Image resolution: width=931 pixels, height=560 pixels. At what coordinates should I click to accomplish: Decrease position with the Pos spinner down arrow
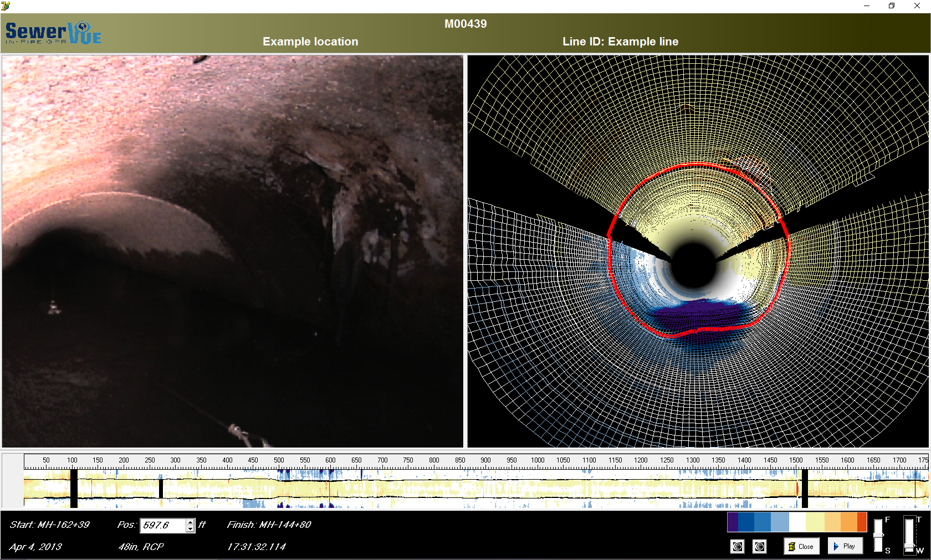191,529
